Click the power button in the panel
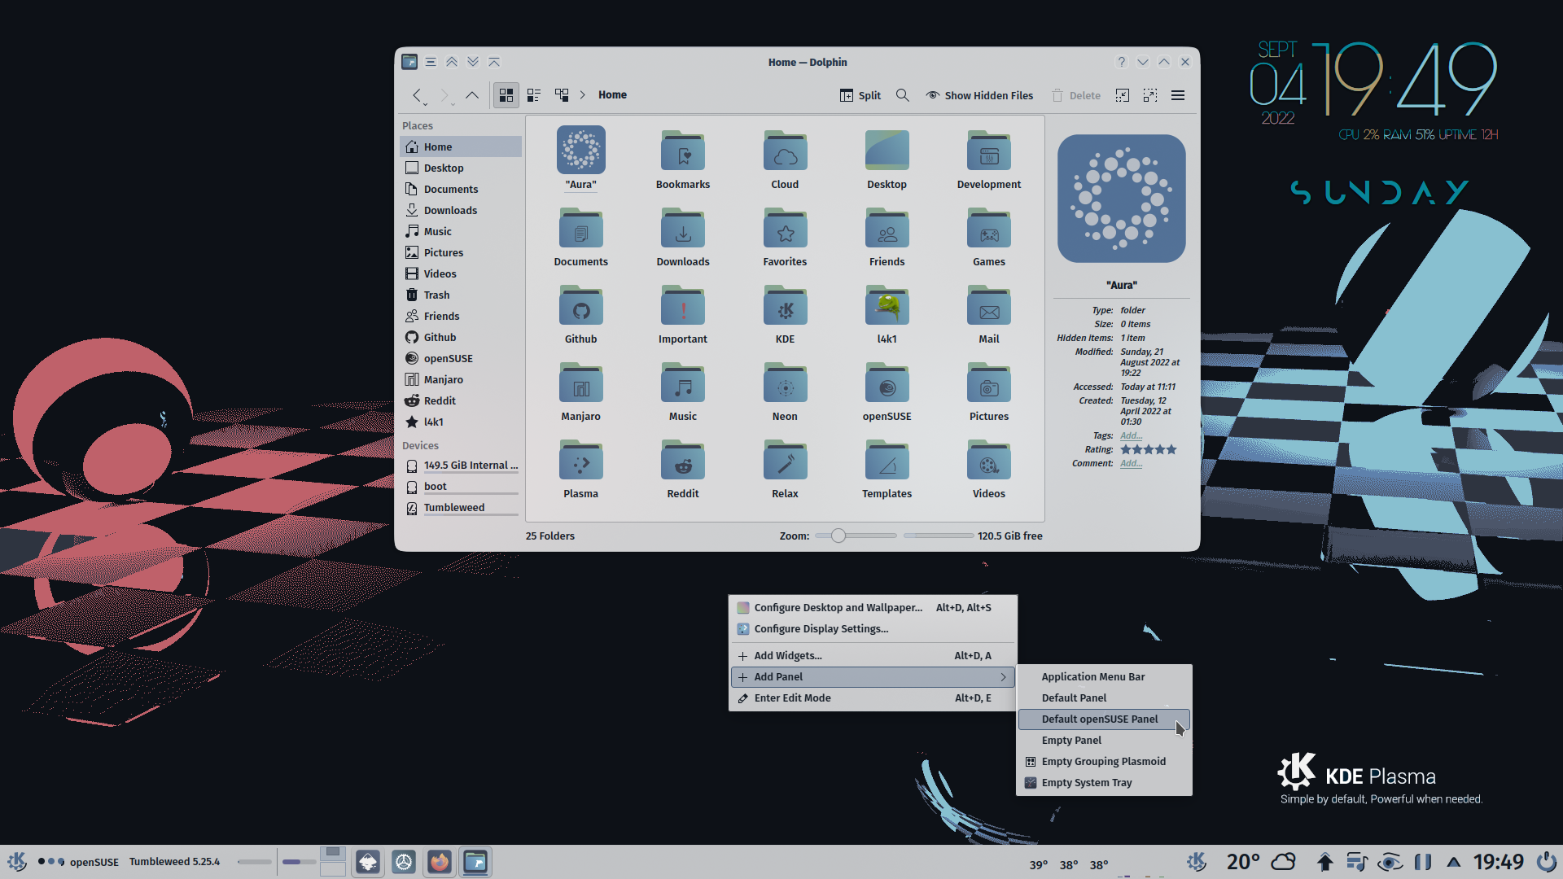 tap(1546, 862)
